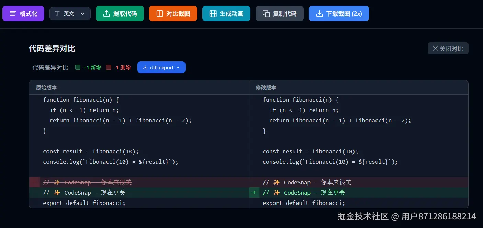
Task: Click 现在更美 comment in 原始版本 panel
Action: 84,193
